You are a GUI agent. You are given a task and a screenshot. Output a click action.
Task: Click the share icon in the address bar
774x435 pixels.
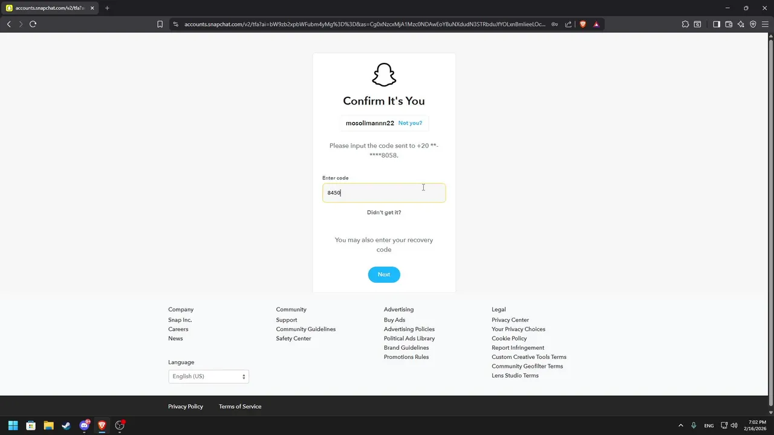tap(568, 24)
